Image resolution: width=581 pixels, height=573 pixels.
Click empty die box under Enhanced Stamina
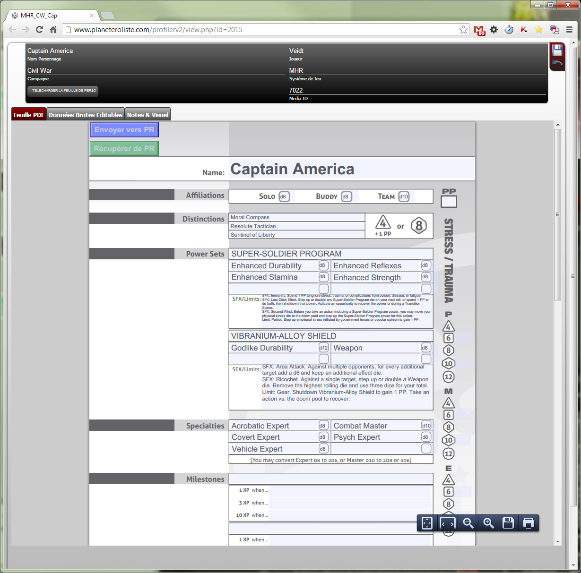[324, 289]
